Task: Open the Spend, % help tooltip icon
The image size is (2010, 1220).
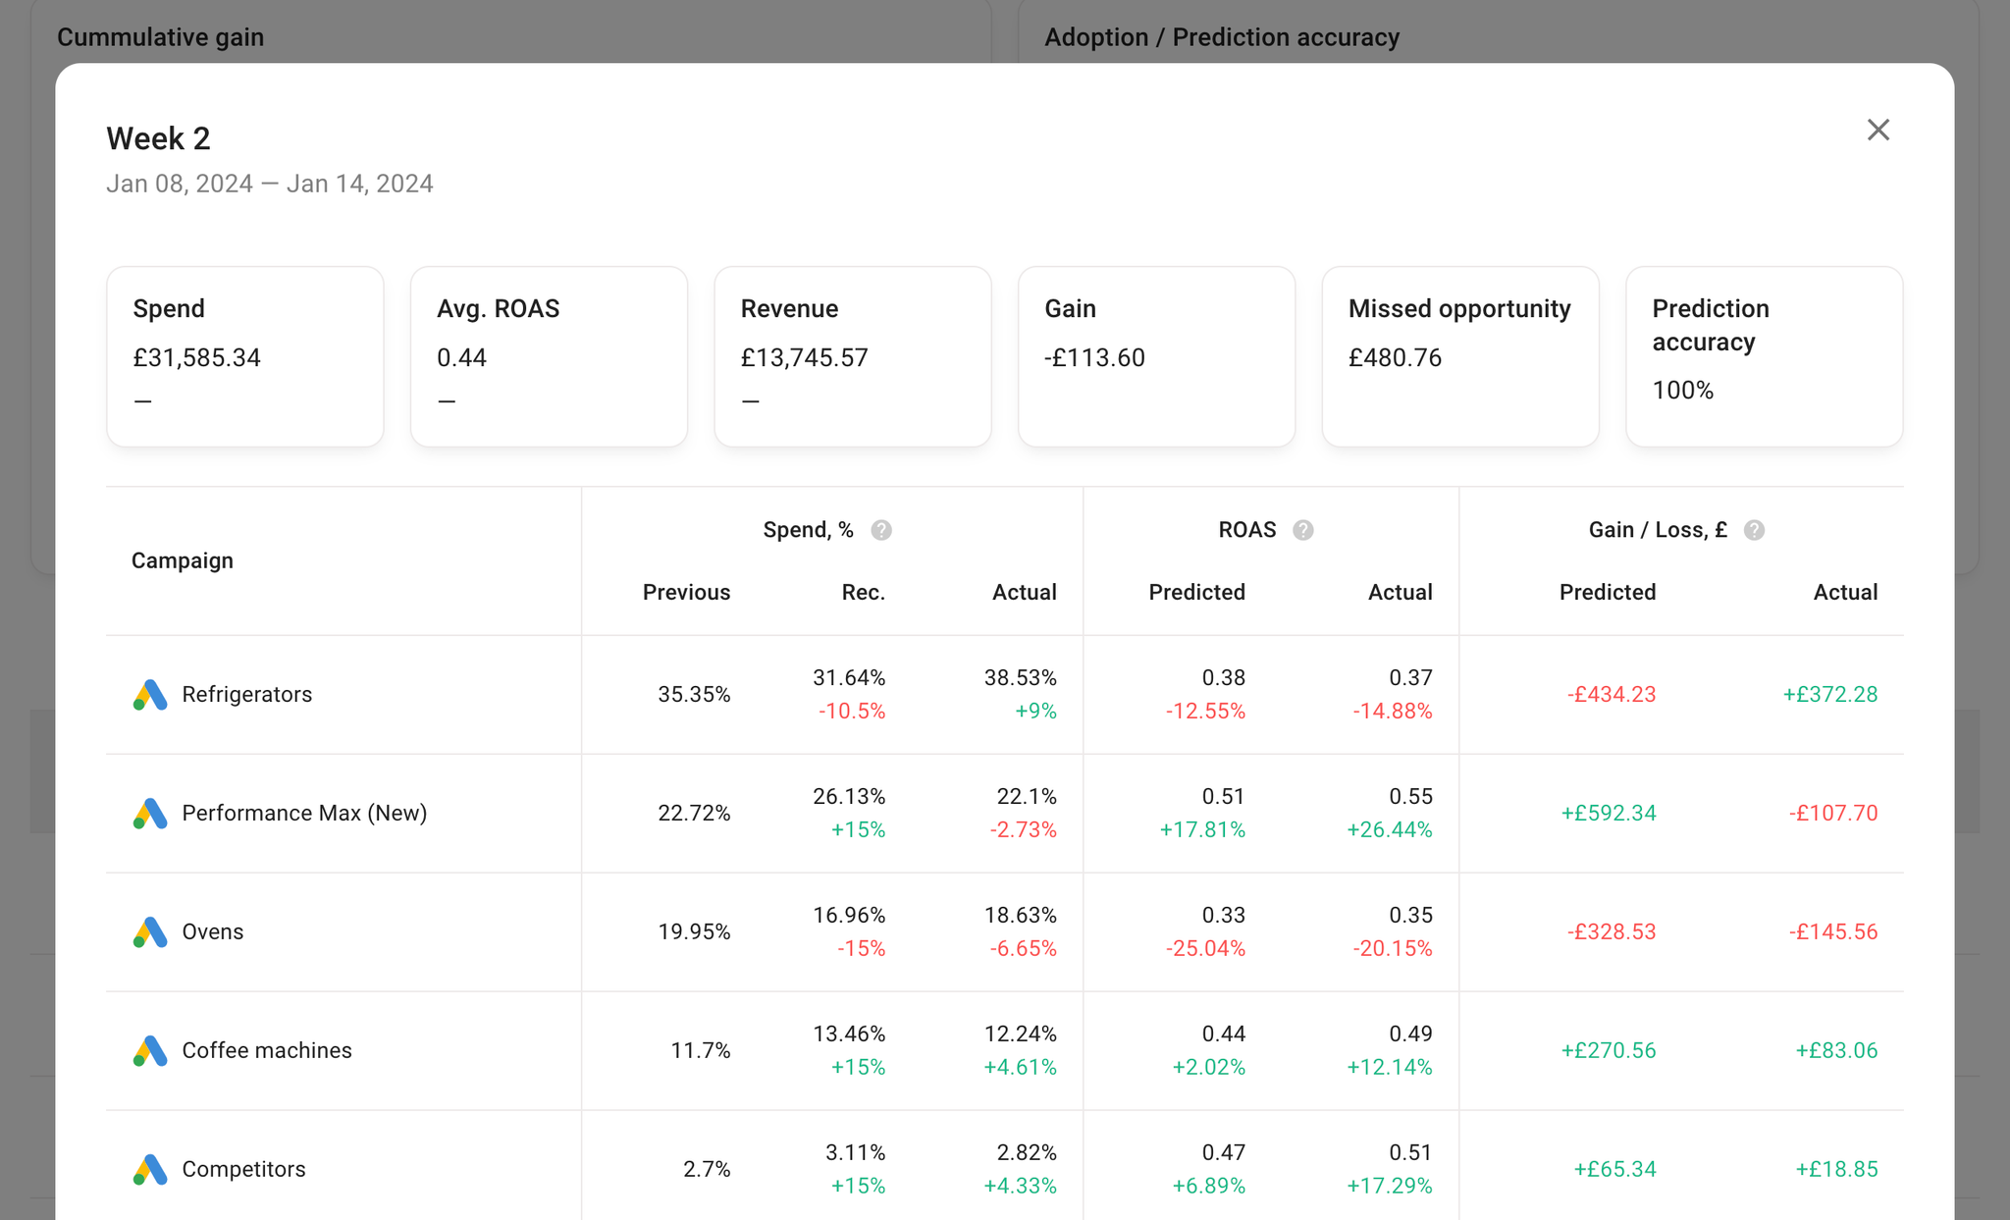Action: [881, 530]
